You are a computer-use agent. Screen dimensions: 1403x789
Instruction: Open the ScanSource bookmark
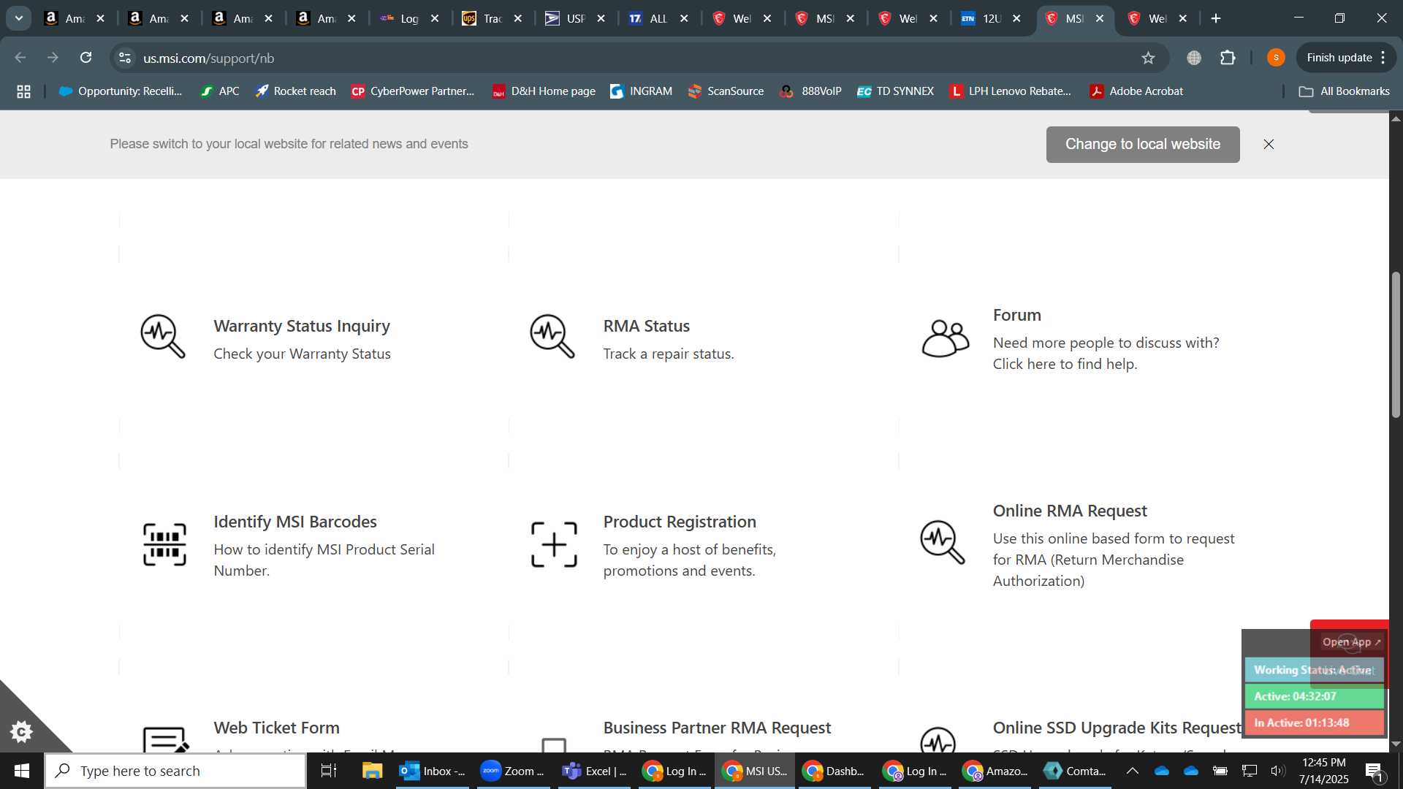(726, 91)
